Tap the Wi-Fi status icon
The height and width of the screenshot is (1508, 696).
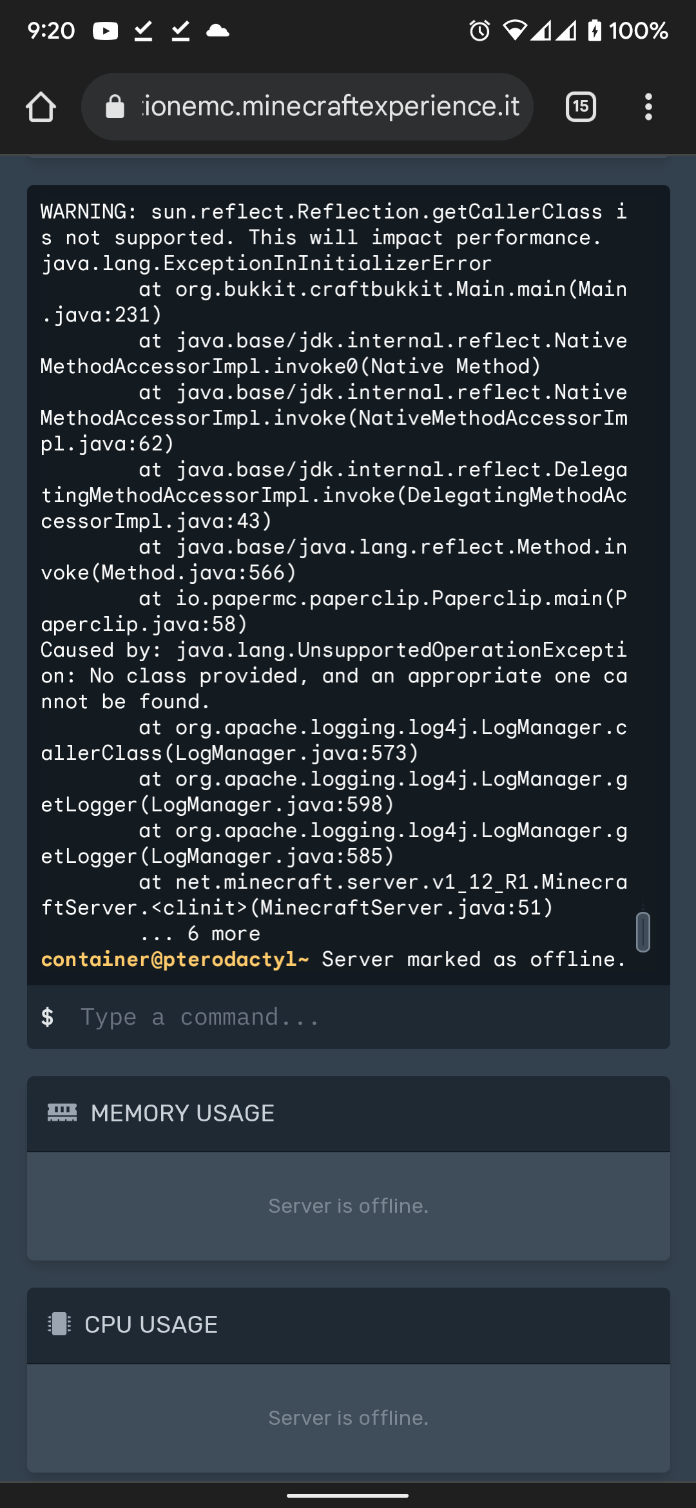(x=516, y=30)
